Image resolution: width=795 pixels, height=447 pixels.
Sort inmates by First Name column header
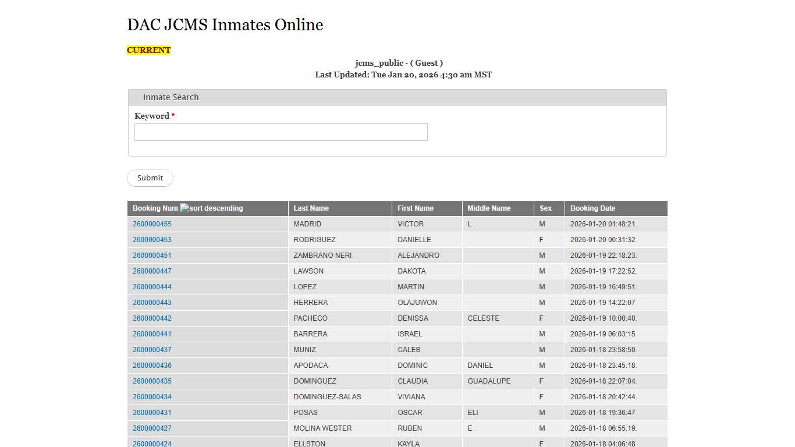pos(415,208)
